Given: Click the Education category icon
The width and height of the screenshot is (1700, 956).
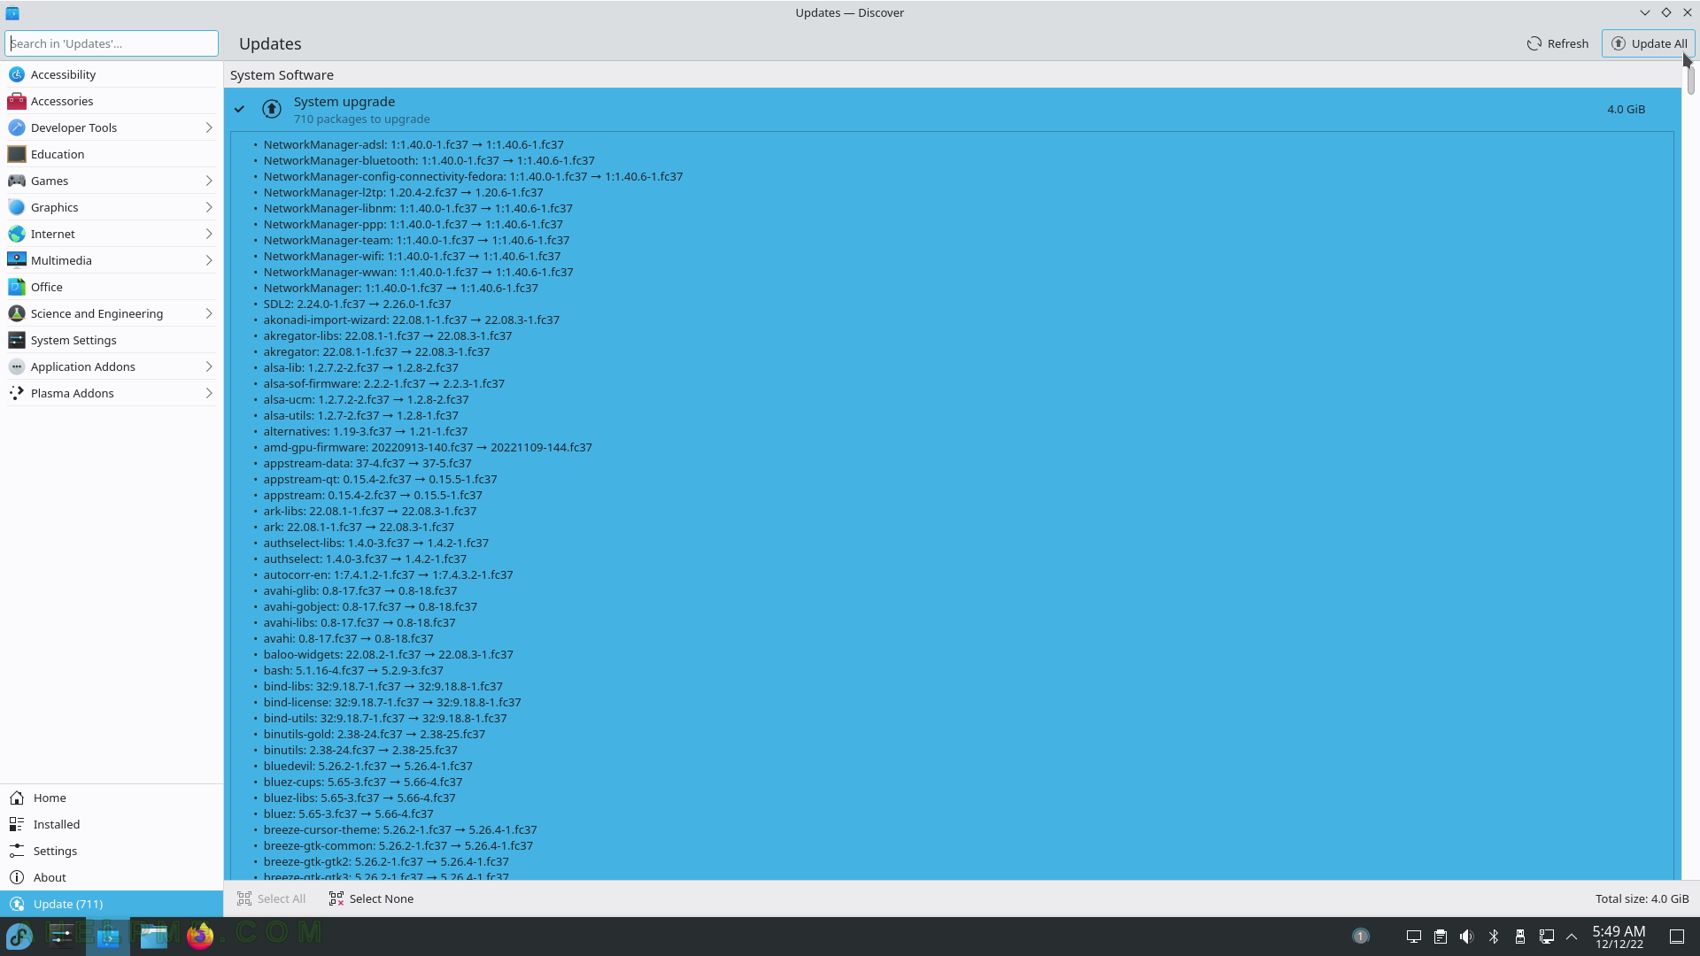Looking at the screenshot, I should pos(16,154).
